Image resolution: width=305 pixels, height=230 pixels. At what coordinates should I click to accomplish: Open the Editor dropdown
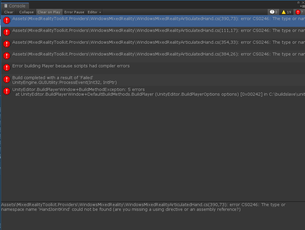pyautogui.click(x=94, y=12)
